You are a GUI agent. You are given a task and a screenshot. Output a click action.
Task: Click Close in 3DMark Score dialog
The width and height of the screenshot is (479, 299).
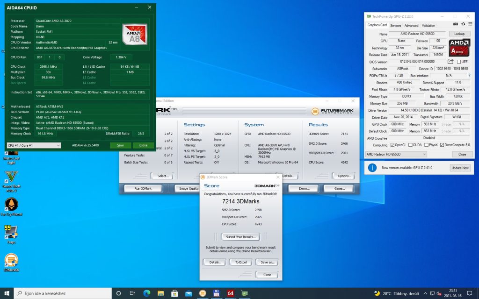click(x=267, y=275)
